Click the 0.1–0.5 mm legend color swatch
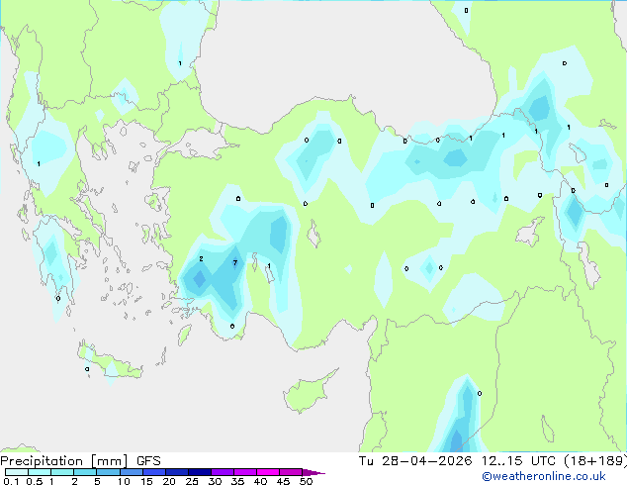Viewport: 627px width, 485px height. click(x=17, y=472)
